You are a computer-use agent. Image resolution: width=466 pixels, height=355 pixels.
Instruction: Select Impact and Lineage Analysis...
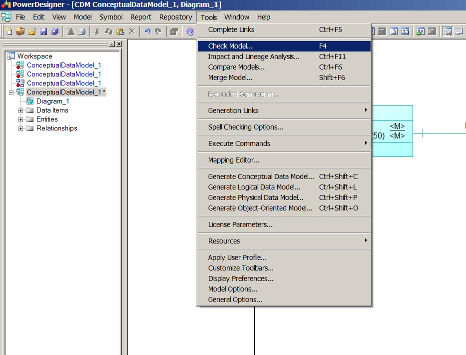(x=284, y=56)
